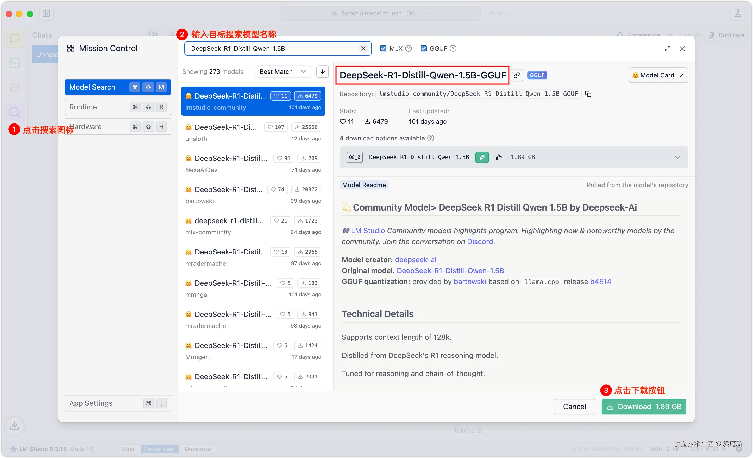Screen dimensions: 753x458
Task: Click the Mission Control grid icon
Action: click(x=71, y=48)
